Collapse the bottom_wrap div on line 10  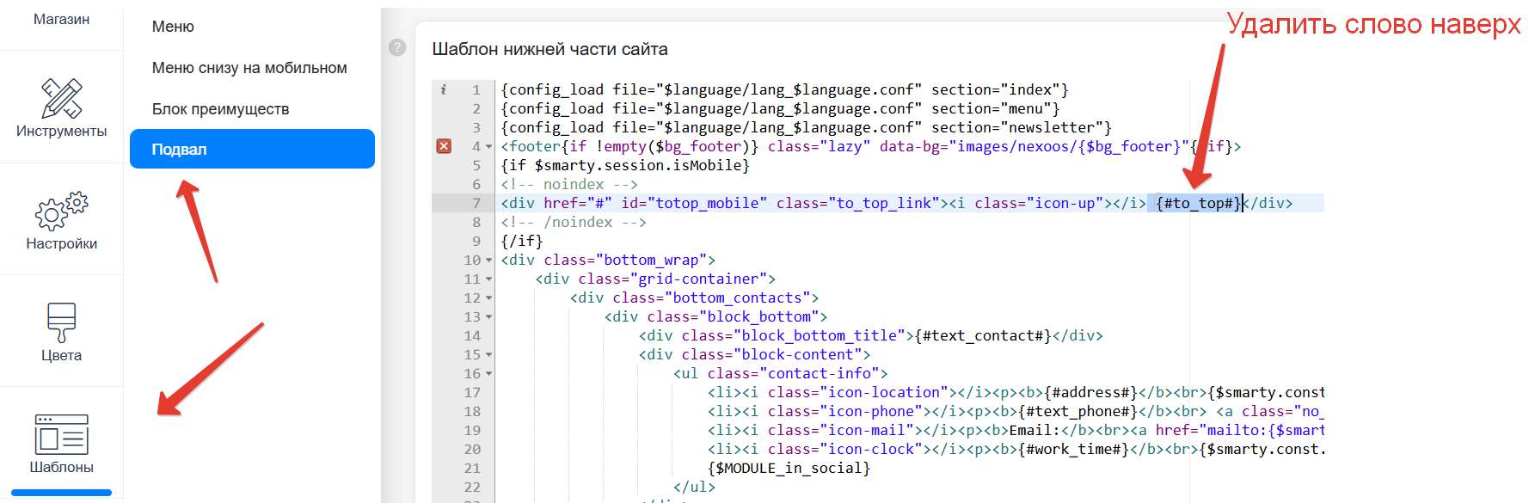(489, 261)
